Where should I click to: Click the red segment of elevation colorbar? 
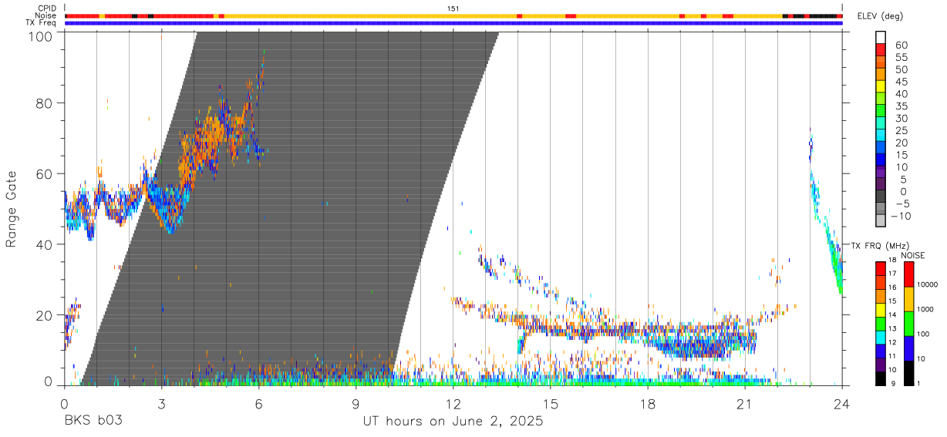click(881, 49)
